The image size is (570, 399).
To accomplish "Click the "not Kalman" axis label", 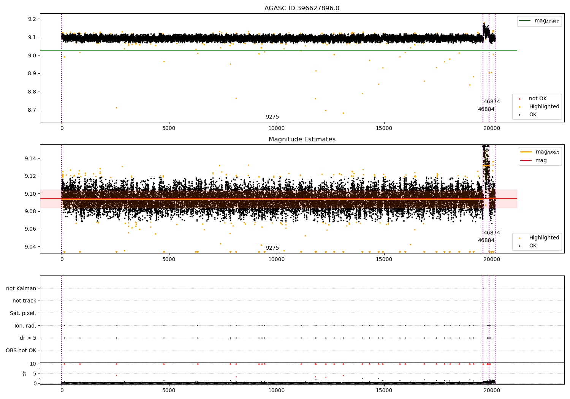I will 21,288.
